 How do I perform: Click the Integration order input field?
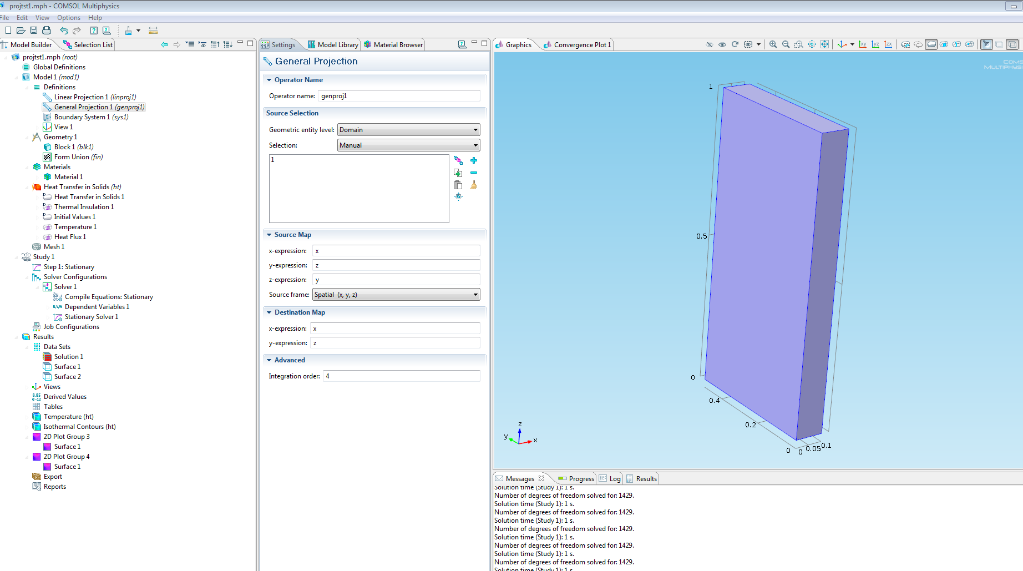pos(402,376)
